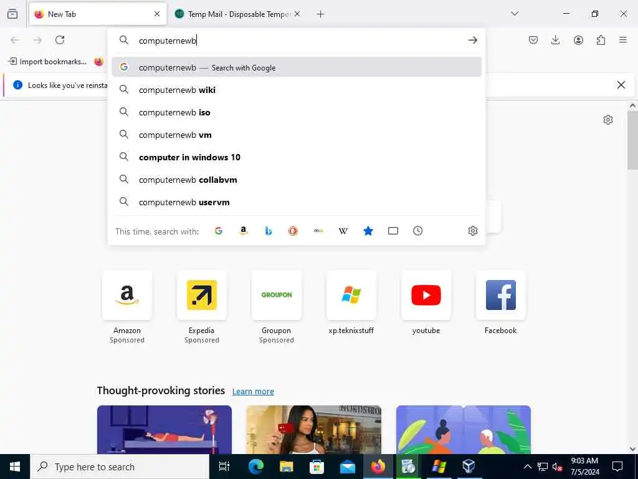This screenshot has width=638, height=479.
Task: Choose 'computer in windows 10' suggestion
Action: [297, 157]
